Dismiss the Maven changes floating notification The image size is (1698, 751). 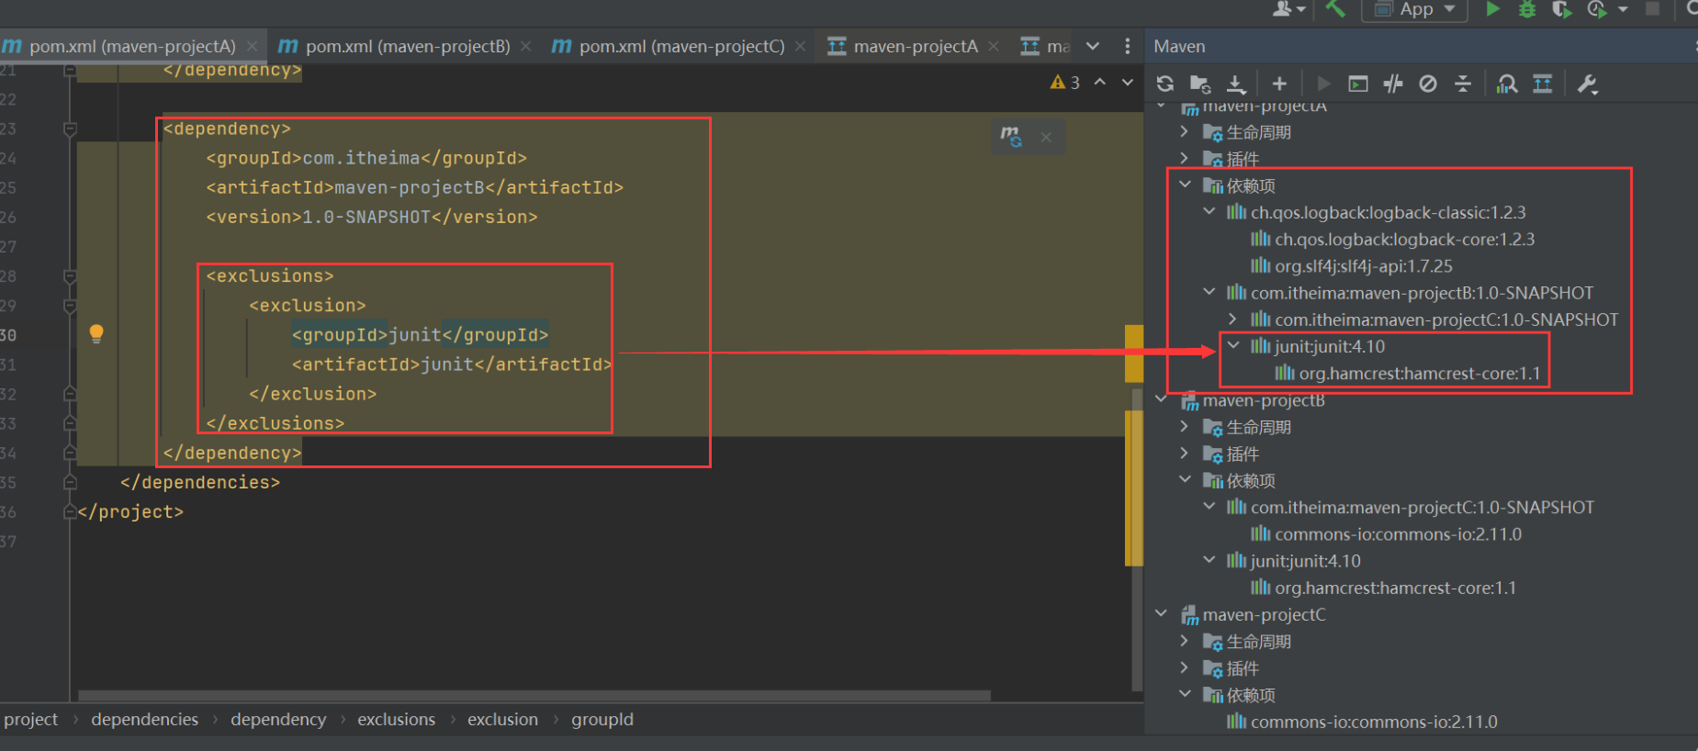(1046, 138)
